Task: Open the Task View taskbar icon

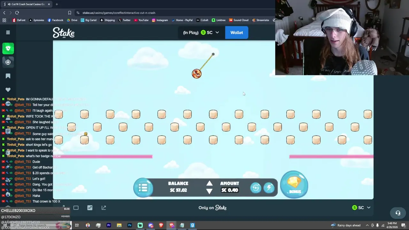Action: 77,225
